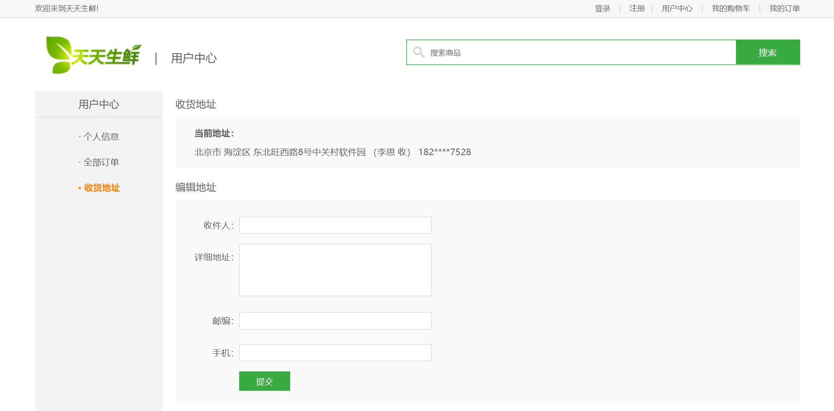Click the 收货地址 section heading
Screen dimensions: 834x411
click(196, 104)
